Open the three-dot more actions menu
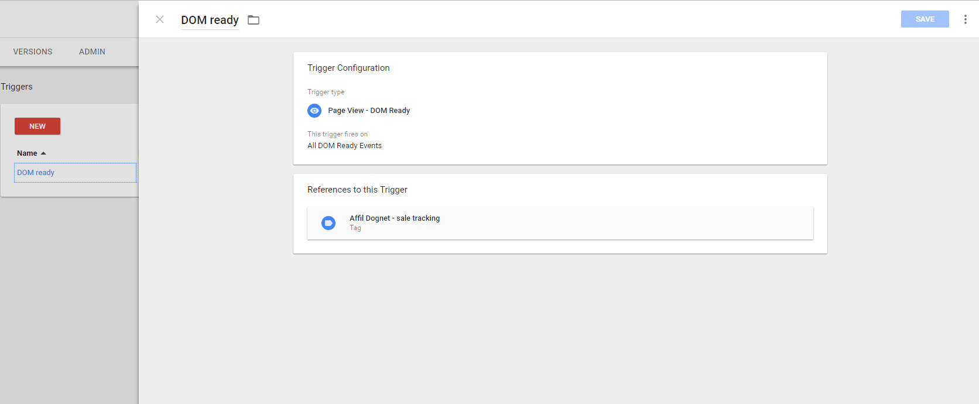This screenshot has width=979, height=404. [x=965, y=19]
